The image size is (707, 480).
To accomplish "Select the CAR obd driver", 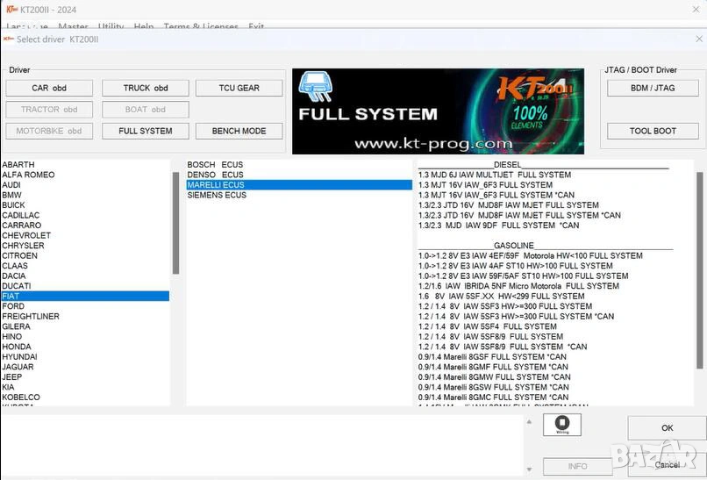I will (x=49, y=88).
